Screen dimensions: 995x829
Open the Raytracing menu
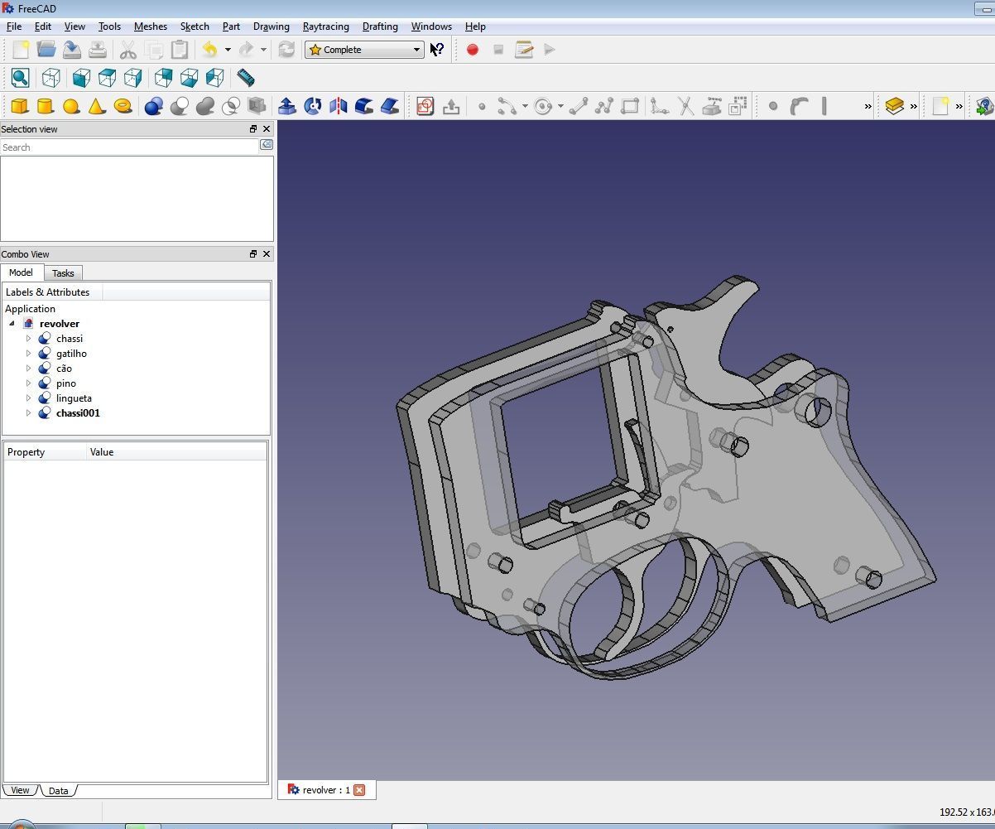coord(325,26)
